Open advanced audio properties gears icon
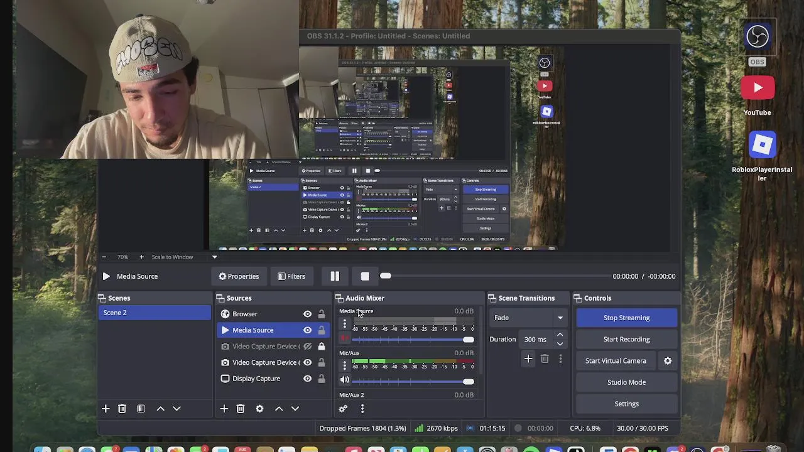Viewport: 804px width, 452px height. click(343, 409)
